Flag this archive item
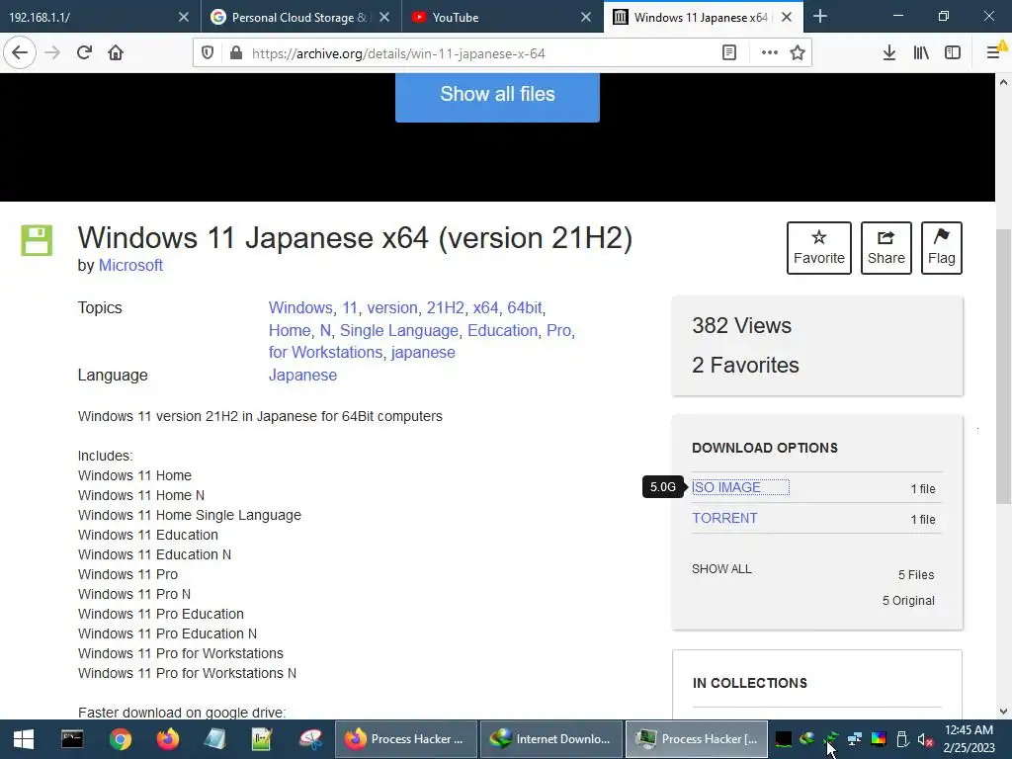The width and height of the screenshot is (1012, 759). (x=942, y=248)
